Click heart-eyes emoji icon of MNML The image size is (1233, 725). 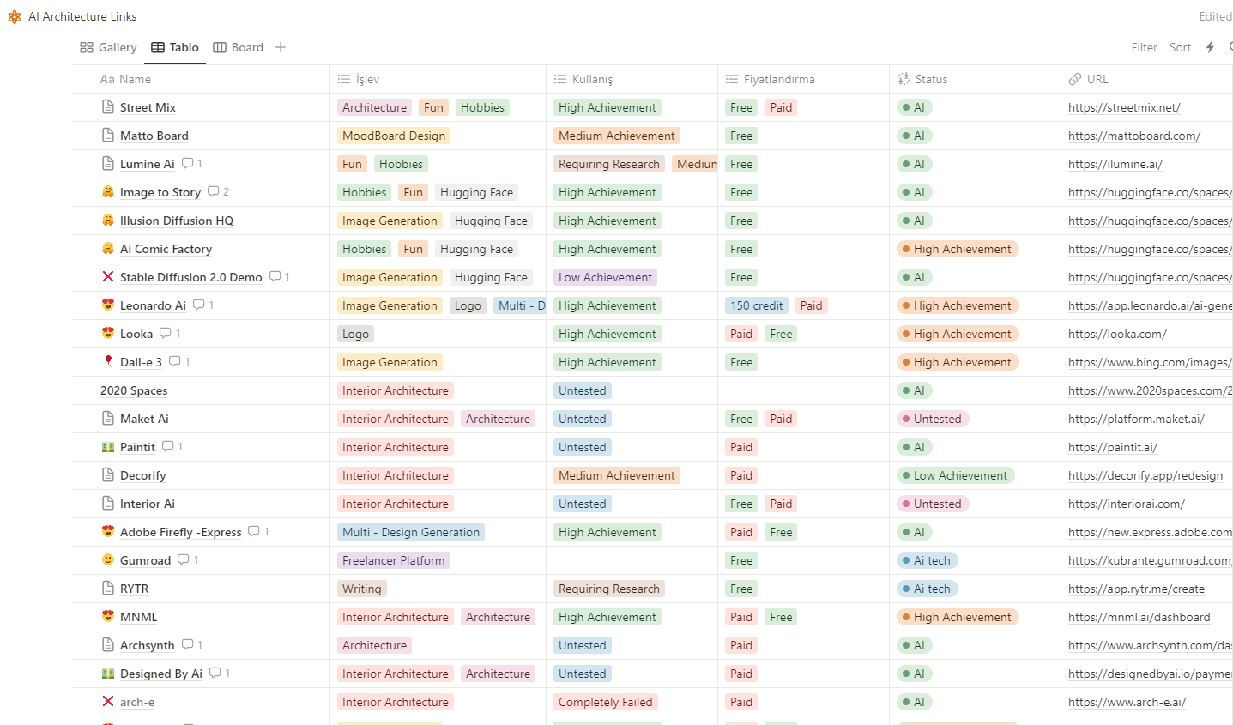pyautogui.click(x=108, y=617)
